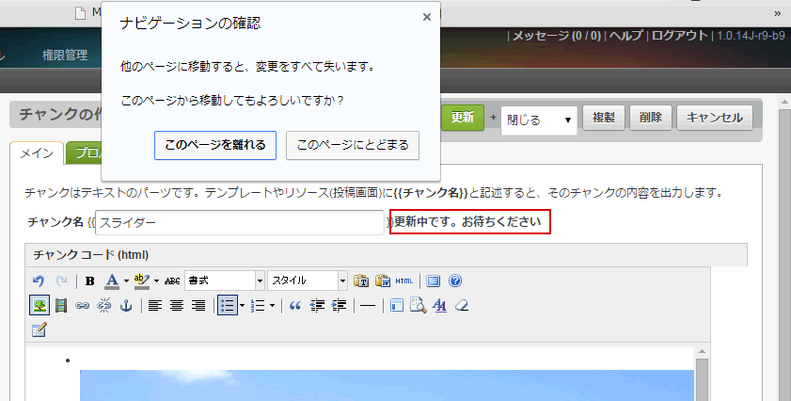791x401 pixels.
Task: Click the undo icon in editor toolbar
Action: [39, 281]
